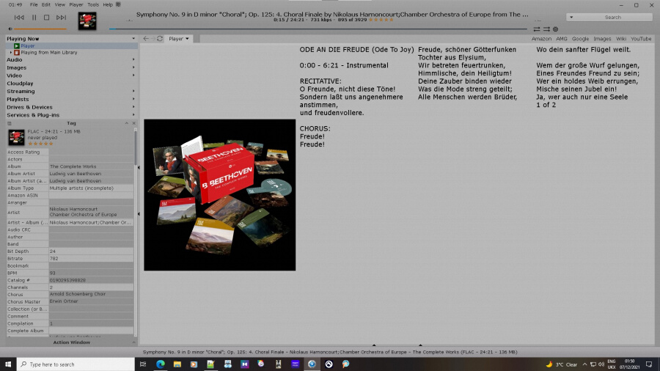Open the AMG link
The width and height of the screenshot is (660, 371).
click(562, 39)
